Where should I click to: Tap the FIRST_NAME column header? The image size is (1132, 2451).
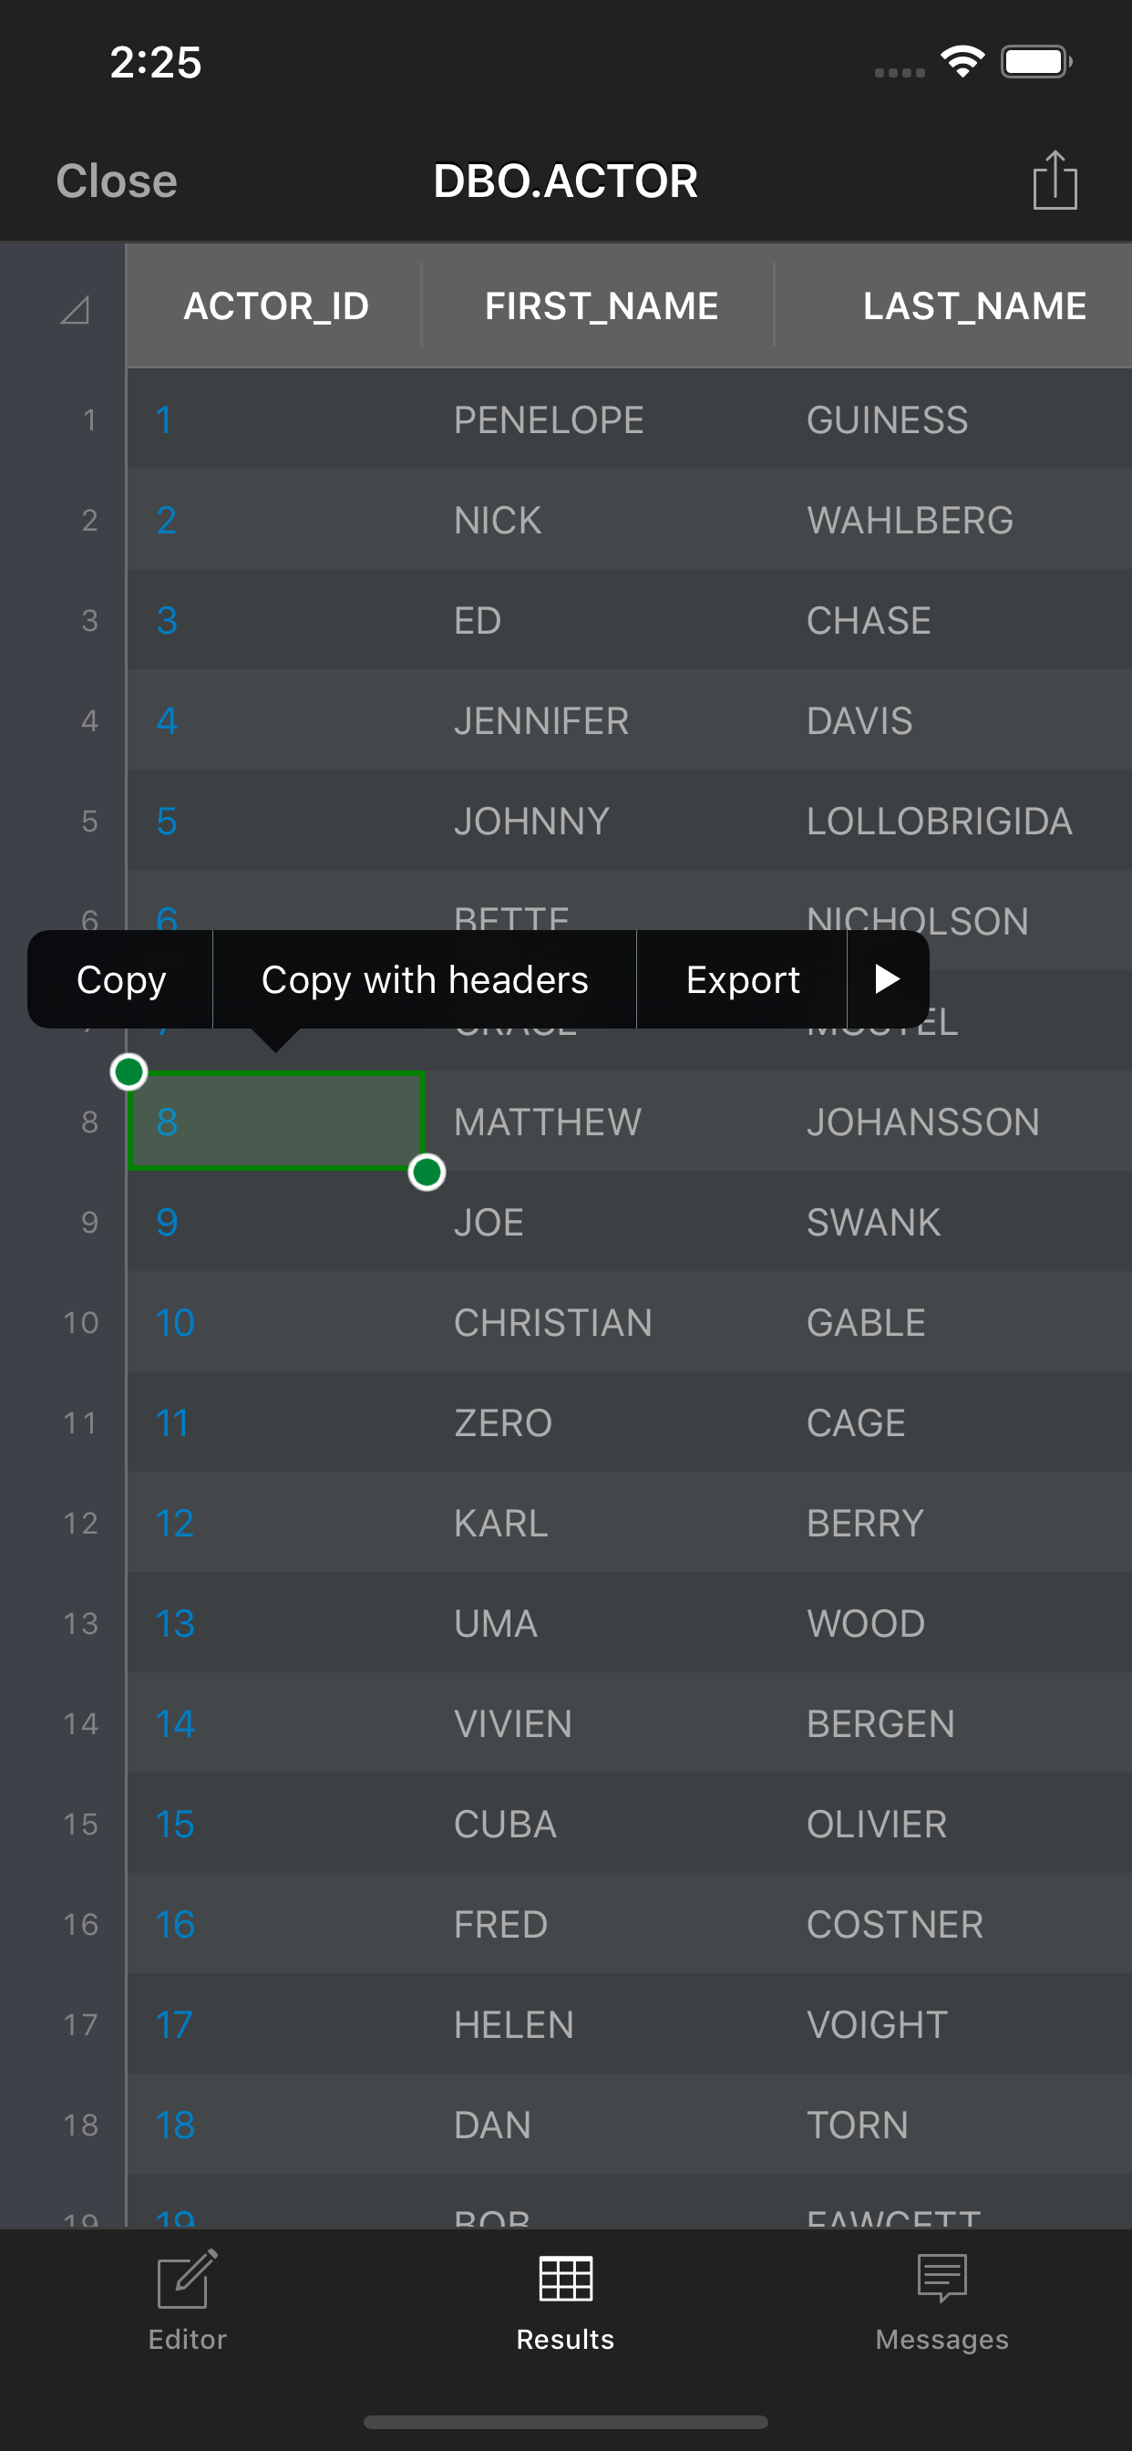click(x=602, y=306)
